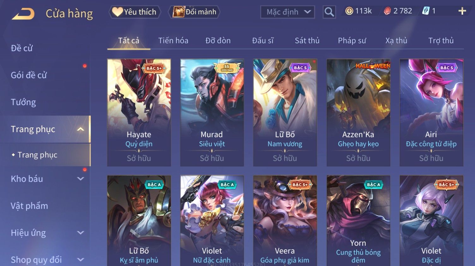This screenshot has width=475, height=266.
Task: Expand the Shop quy đổi section
Action: coord(81,259)
